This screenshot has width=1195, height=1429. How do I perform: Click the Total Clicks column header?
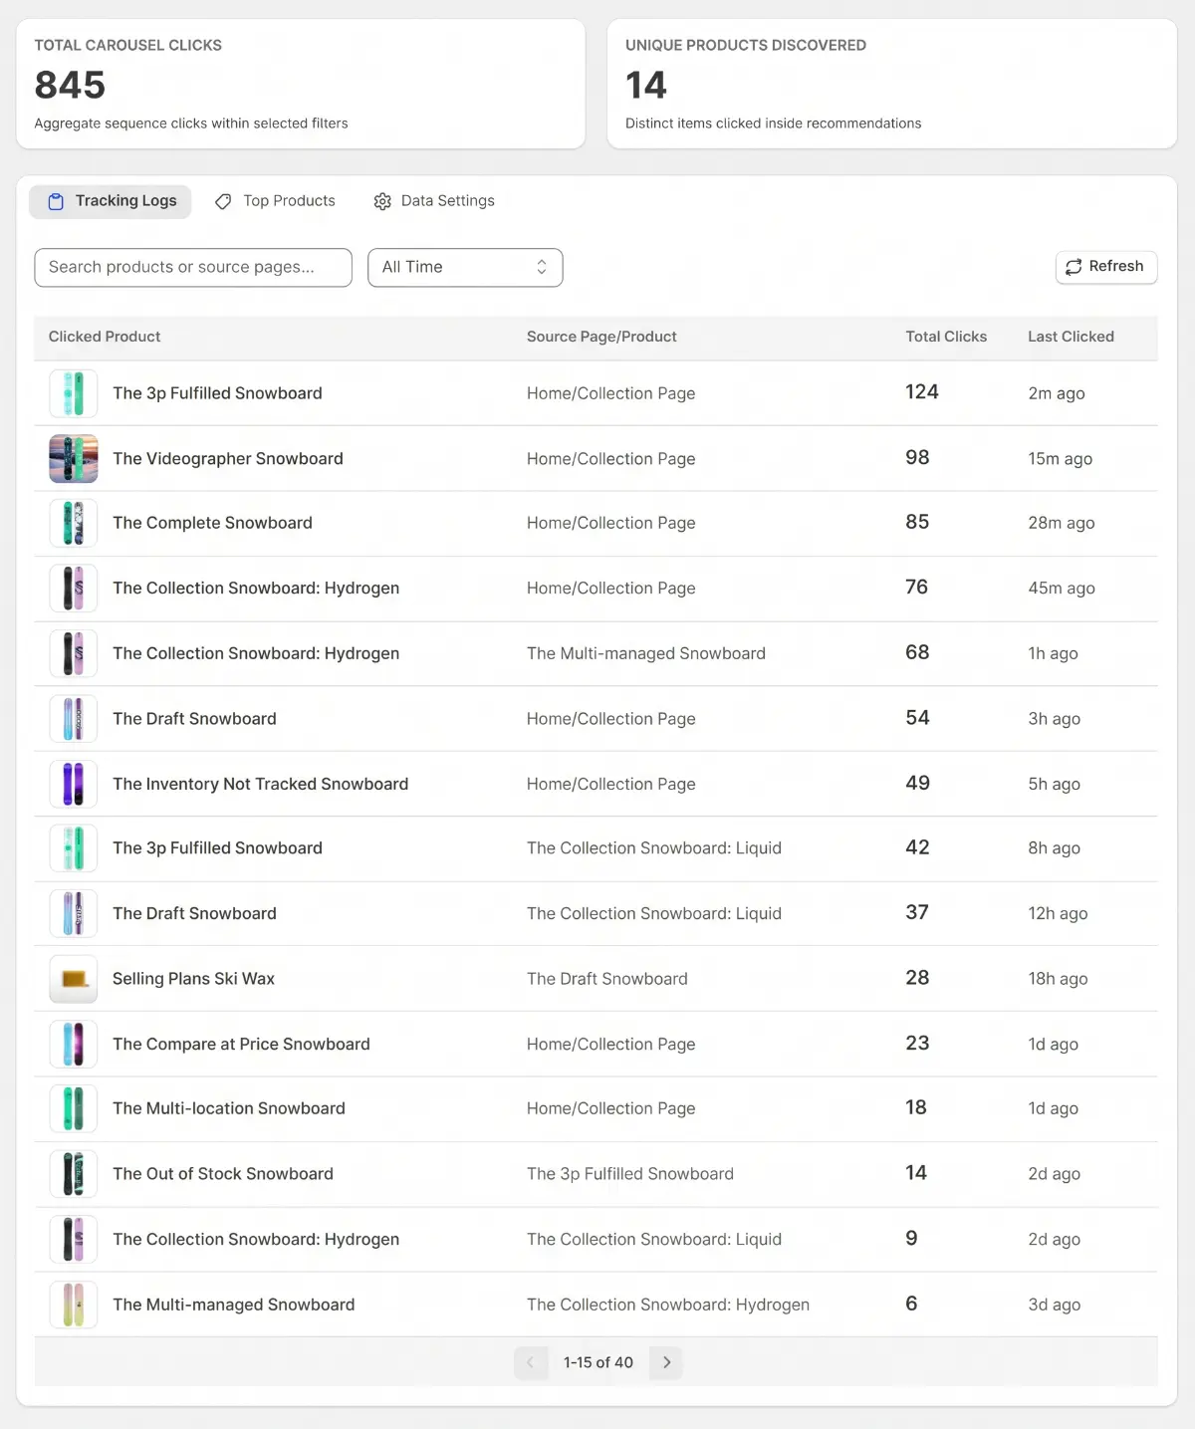coord(946,337)
